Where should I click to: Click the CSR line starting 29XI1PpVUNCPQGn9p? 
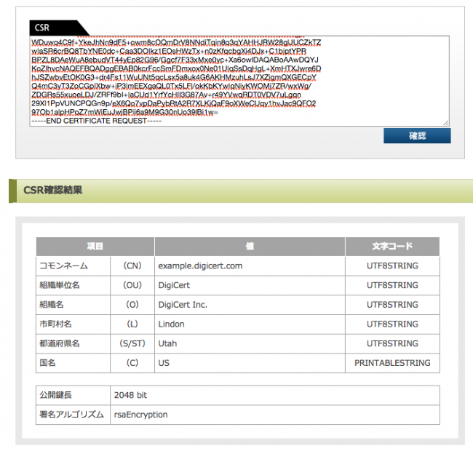coord(174,104)
